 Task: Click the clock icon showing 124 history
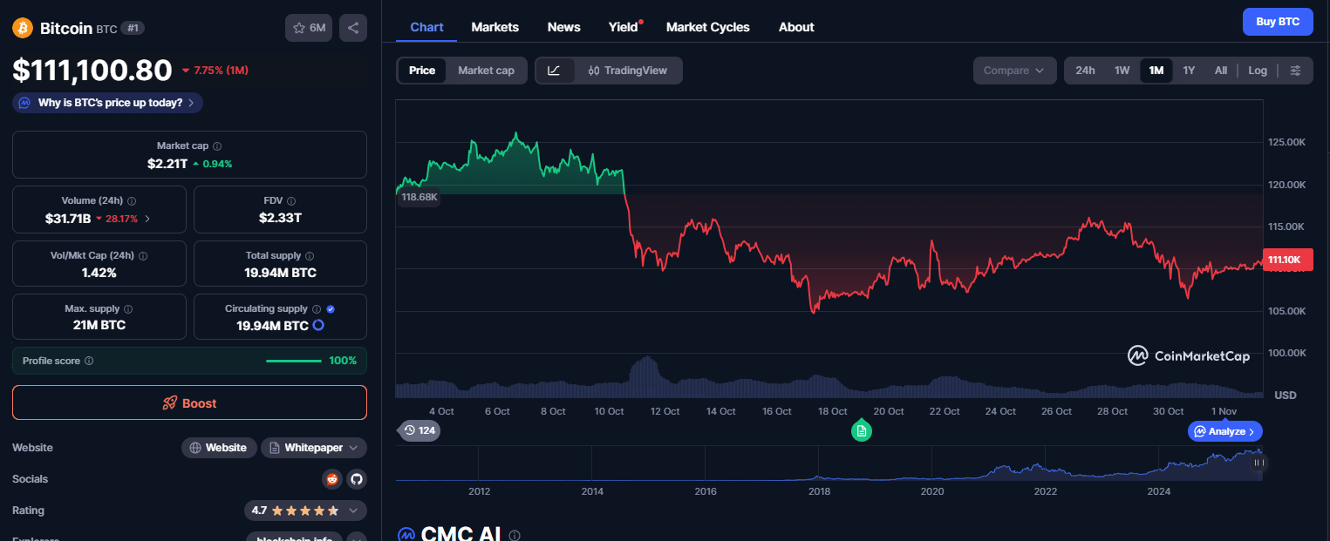coord(419,430)
